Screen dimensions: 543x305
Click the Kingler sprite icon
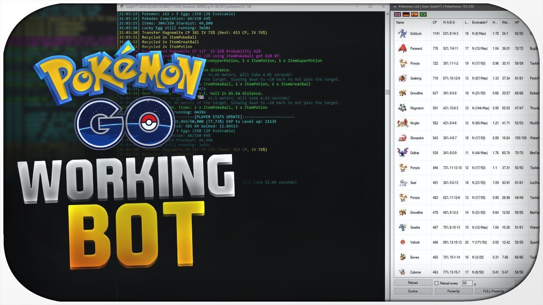402,123
